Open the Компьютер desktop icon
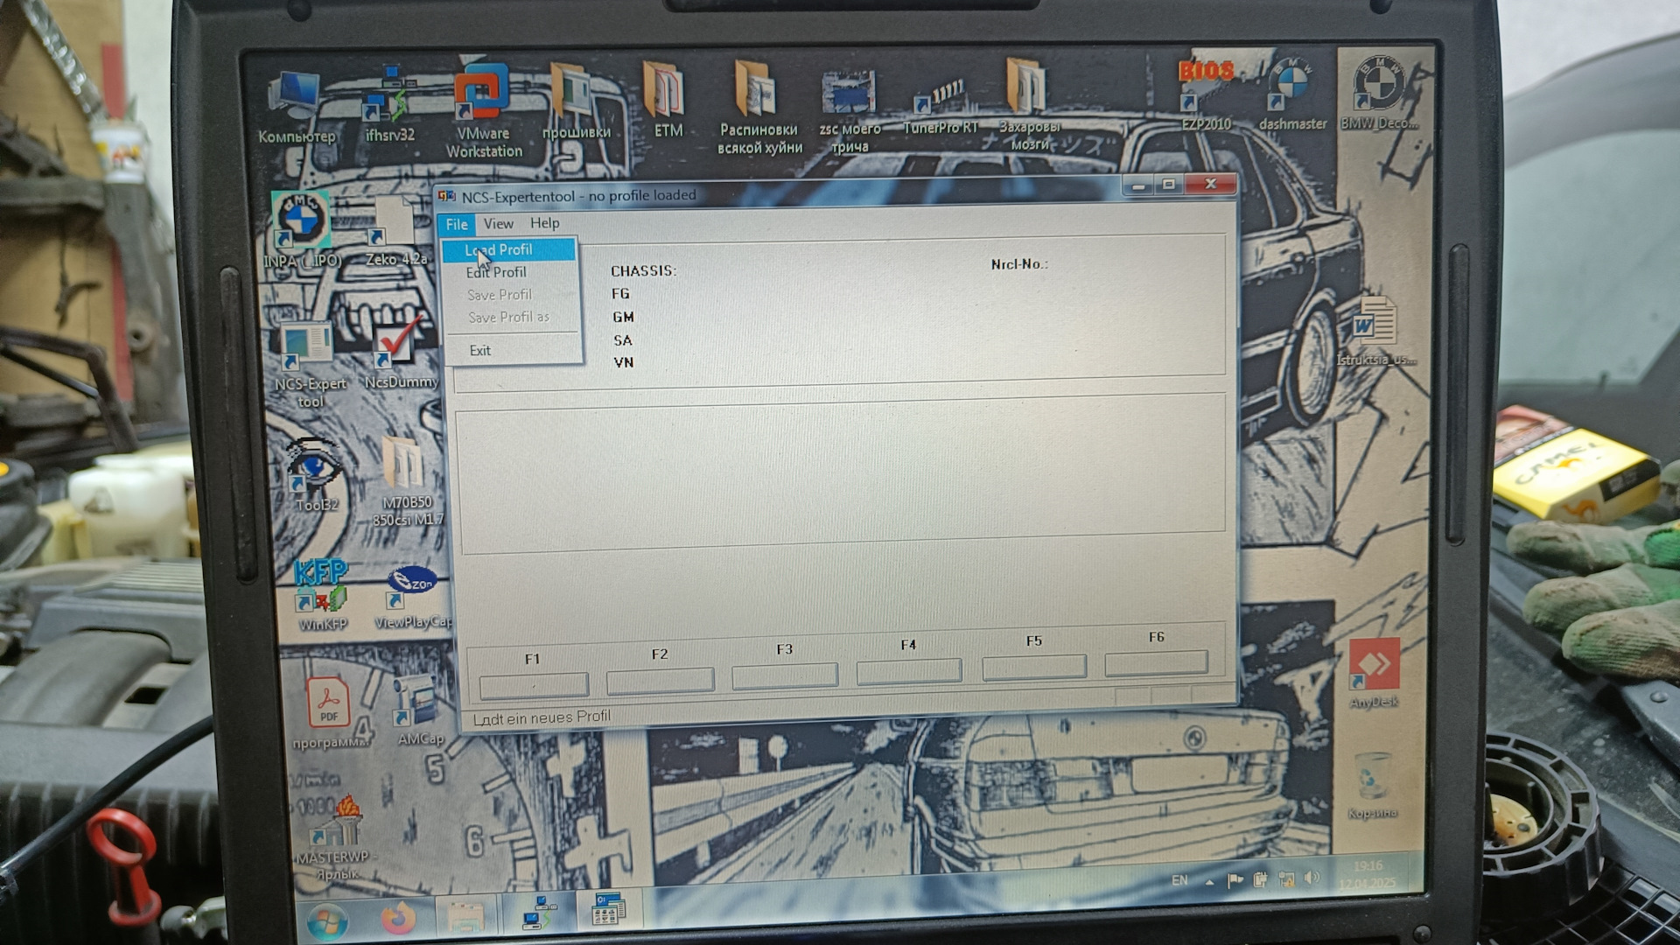This screenshot has width=1680, height=945. 296,107
